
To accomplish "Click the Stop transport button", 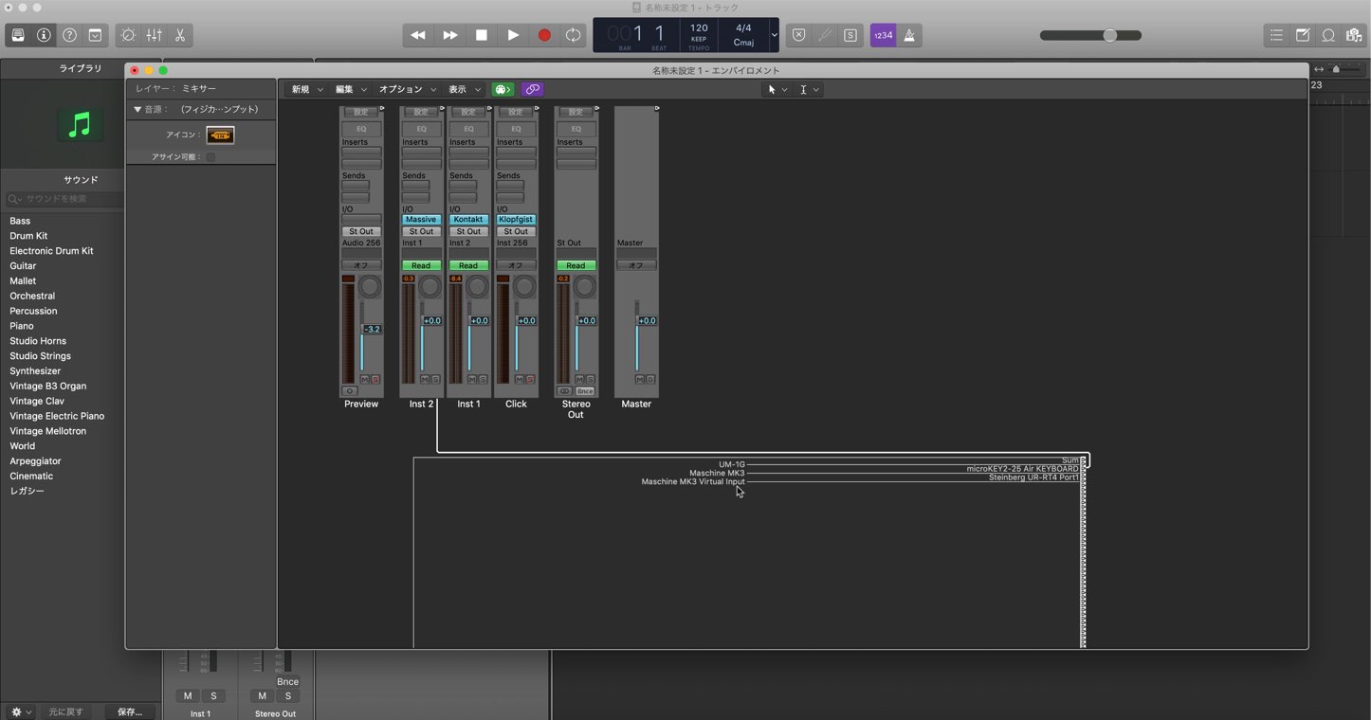I will (x=481, y=35).
